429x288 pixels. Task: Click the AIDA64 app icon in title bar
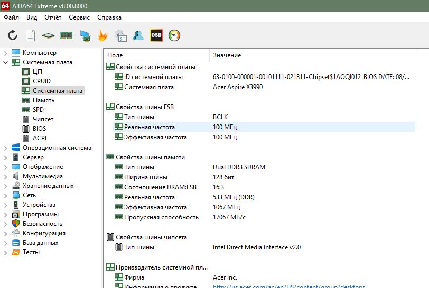(5, 6)
